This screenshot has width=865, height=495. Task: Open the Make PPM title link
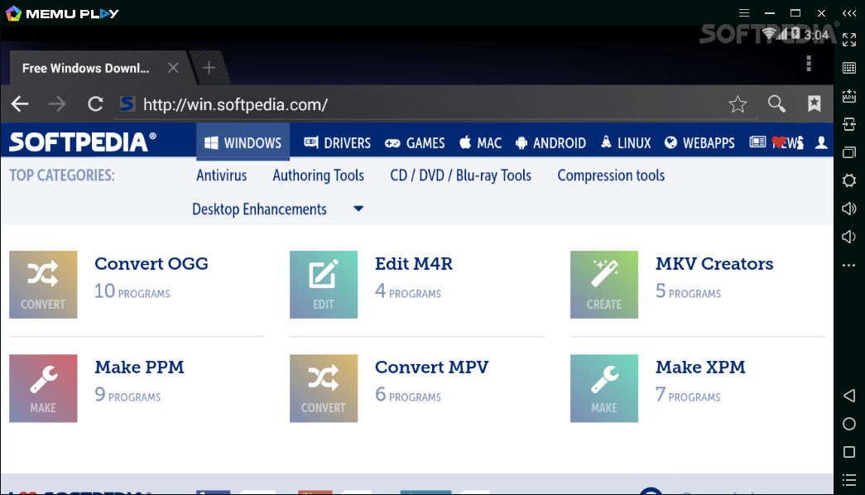[x=139, y=367]
